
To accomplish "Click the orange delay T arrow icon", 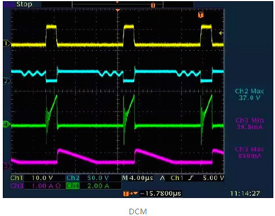I will 131,193.
